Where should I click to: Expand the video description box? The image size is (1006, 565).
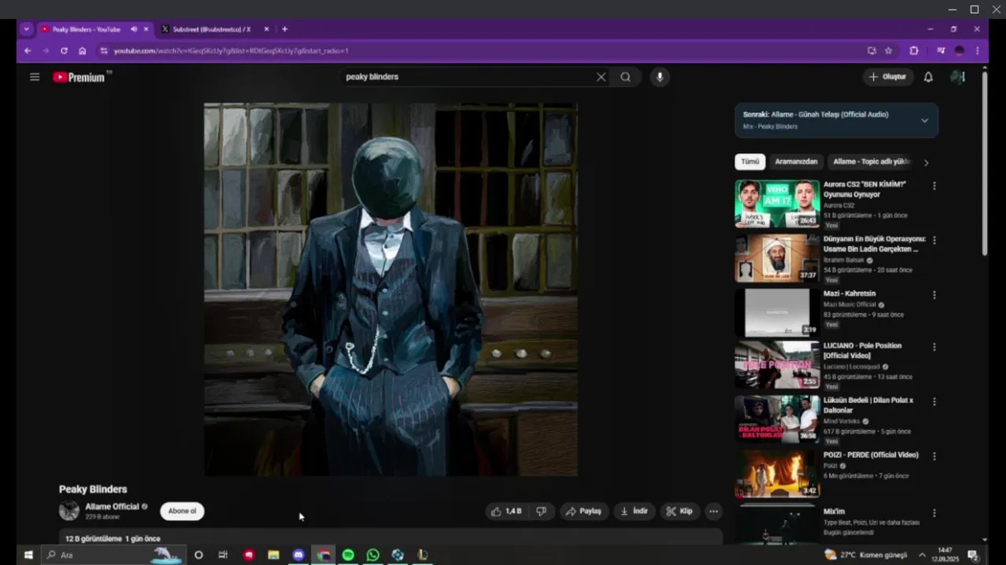pyautogui.click(x=391, y=538)
